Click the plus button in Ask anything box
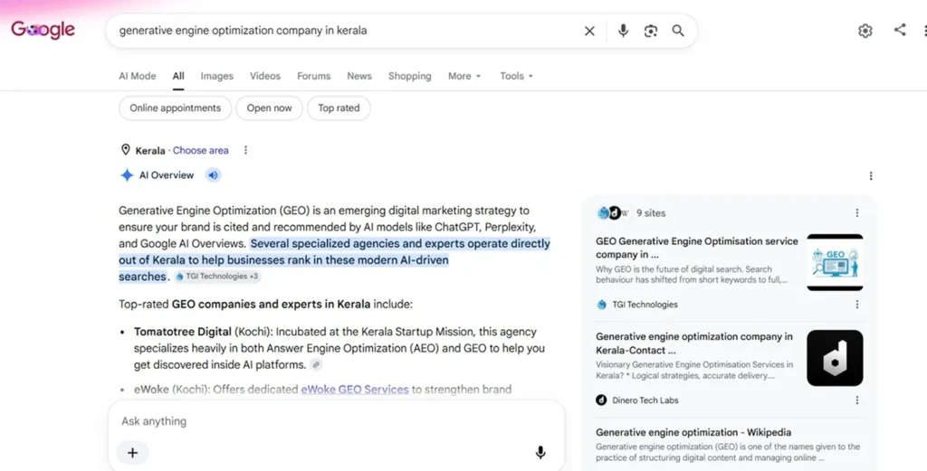The height and width of the screenshot is (471, 927). [x=132, y=453]
